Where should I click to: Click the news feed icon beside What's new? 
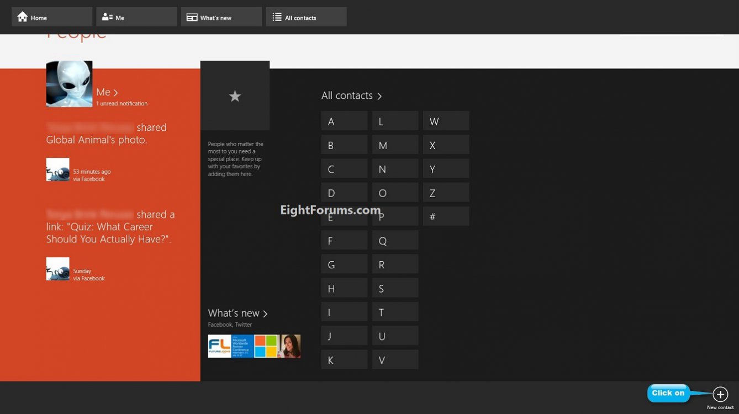(192, 18)
